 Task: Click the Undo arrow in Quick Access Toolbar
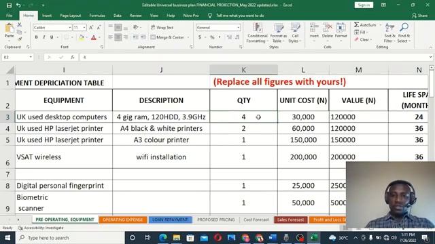(18, 5)
